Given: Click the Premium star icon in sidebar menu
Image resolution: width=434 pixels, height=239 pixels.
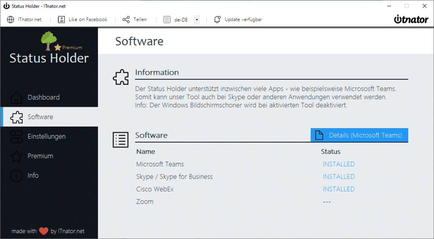Looking at the screenshot, I should click(17, 156).
